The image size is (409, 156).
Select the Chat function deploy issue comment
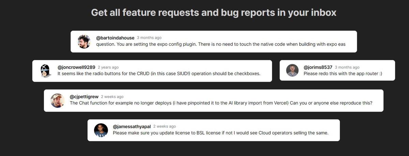coord(221,103)
